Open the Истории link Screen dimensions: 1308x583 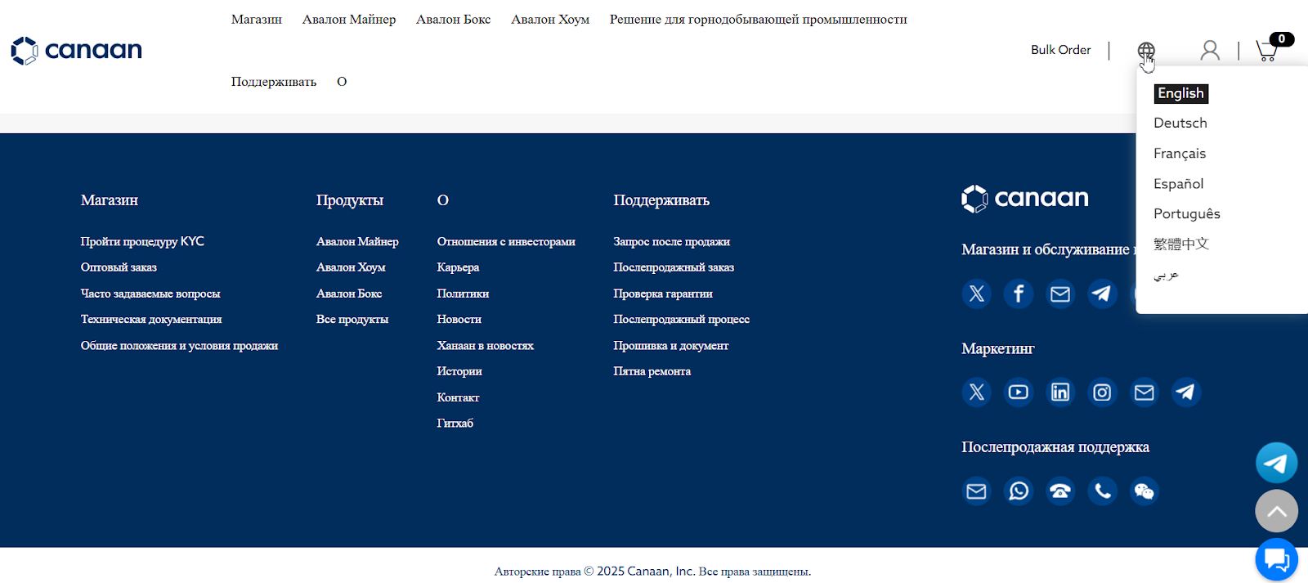[x=459, y=371]
